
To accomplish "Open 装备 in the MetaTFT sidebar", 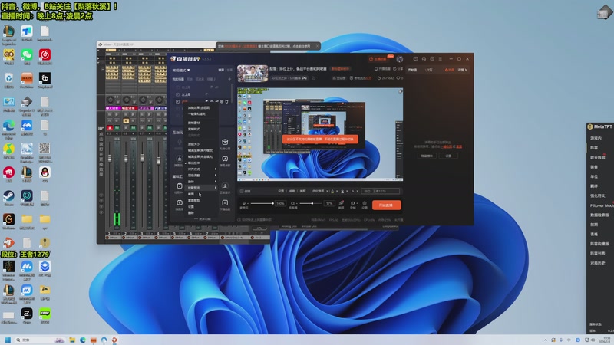I will pyautogui.click(x=594, y=167).
